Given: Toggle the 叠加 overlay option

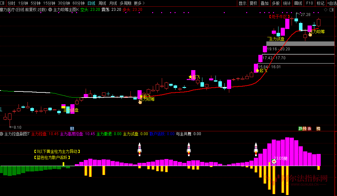Looking at the screenshot, I should click(264, 3).
